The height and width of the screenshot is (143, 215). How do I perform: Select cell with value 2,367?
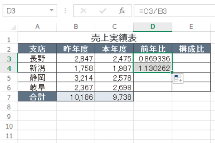coord(76,87)
